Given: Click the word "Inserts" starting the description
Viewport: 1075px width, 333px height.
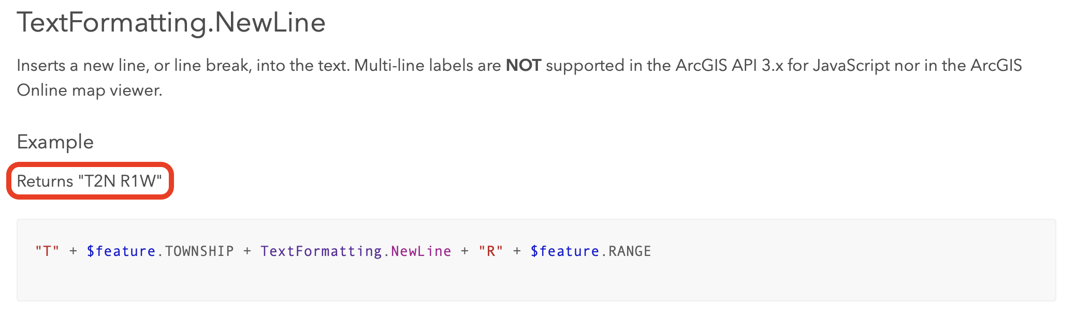Looking at the screenshot, I should 41,66.
